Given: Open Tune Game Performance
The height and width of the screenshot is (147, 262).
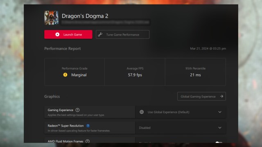Looking at the screenshot, I should 122,34.
